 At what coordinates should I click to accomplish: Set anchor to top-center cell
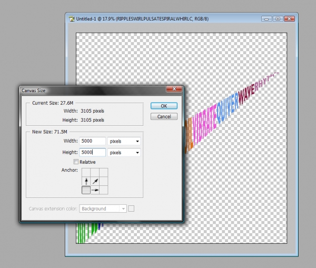(x=95, y=173)
